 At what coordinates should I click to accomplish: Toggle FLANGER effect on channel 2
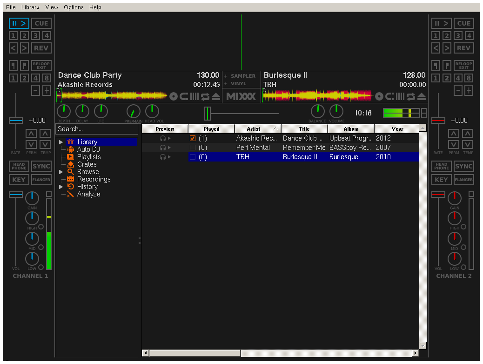click(x=463, y=180)
